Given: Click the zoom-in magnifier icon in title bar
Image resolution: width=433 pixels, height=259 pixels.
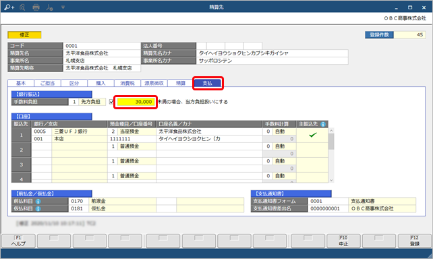Looking at the screenshot, I should pos(9,7).
